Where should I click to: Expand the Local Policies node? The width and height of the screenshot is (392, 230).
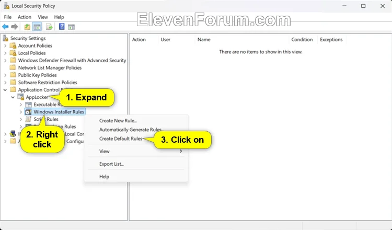point(5,53)
